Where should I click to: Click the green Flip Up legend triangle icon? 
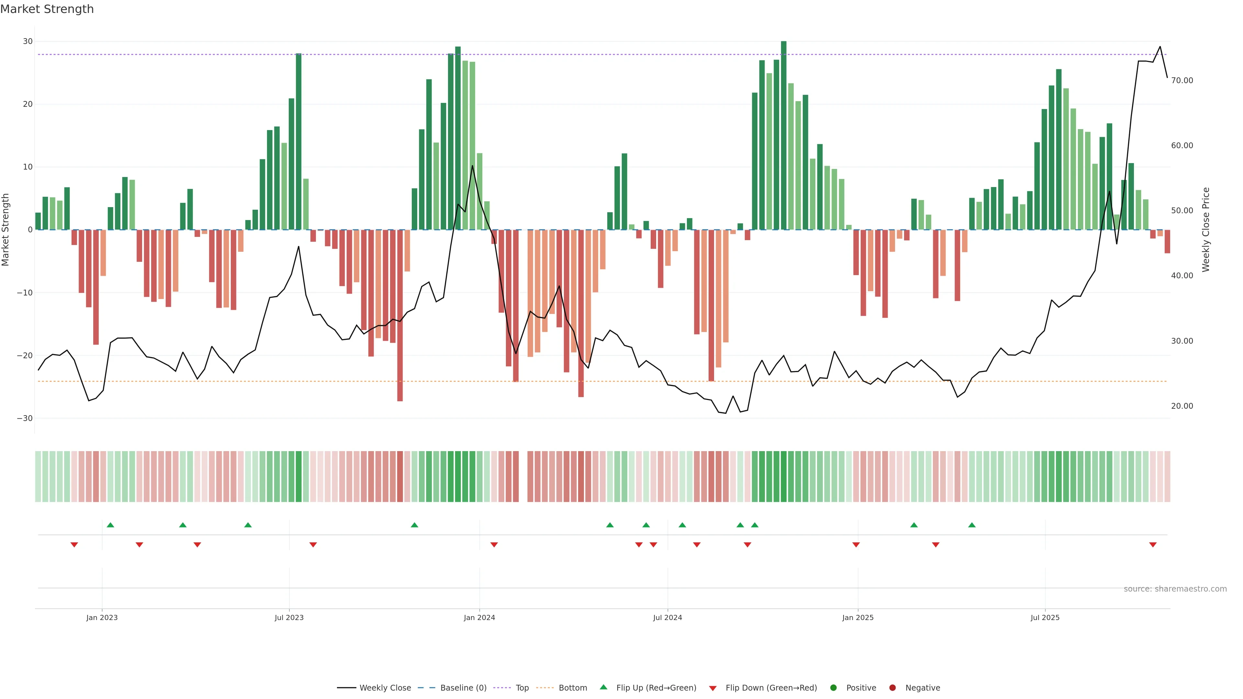coord(603,687)
